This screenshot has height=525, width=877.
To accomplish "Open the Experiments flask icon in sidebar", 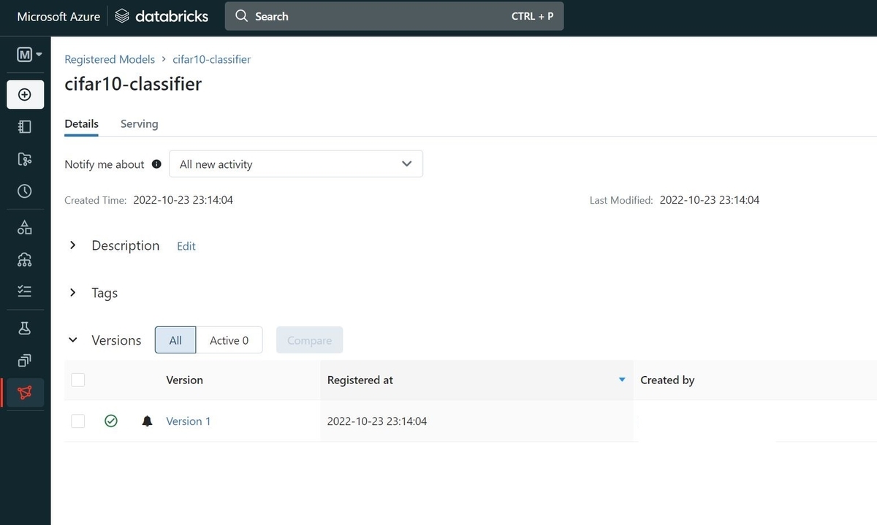I will [25, 328].
